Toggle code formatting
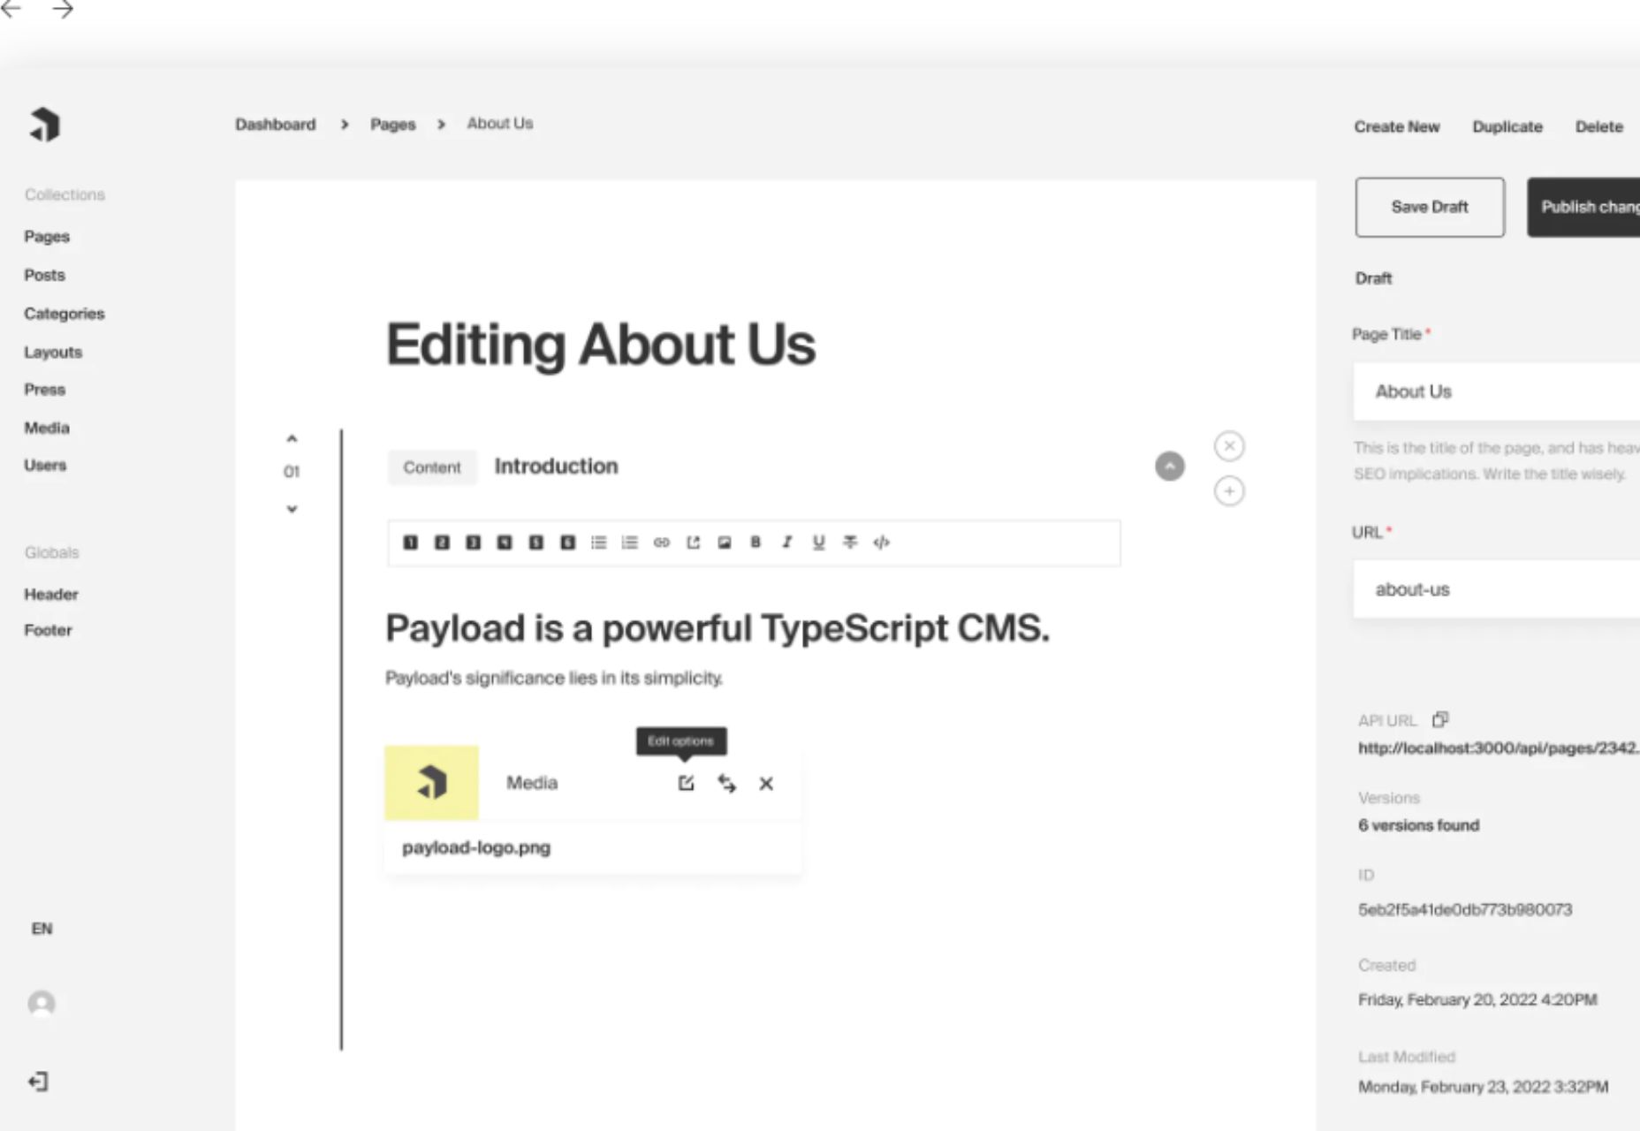 (882, 543)
